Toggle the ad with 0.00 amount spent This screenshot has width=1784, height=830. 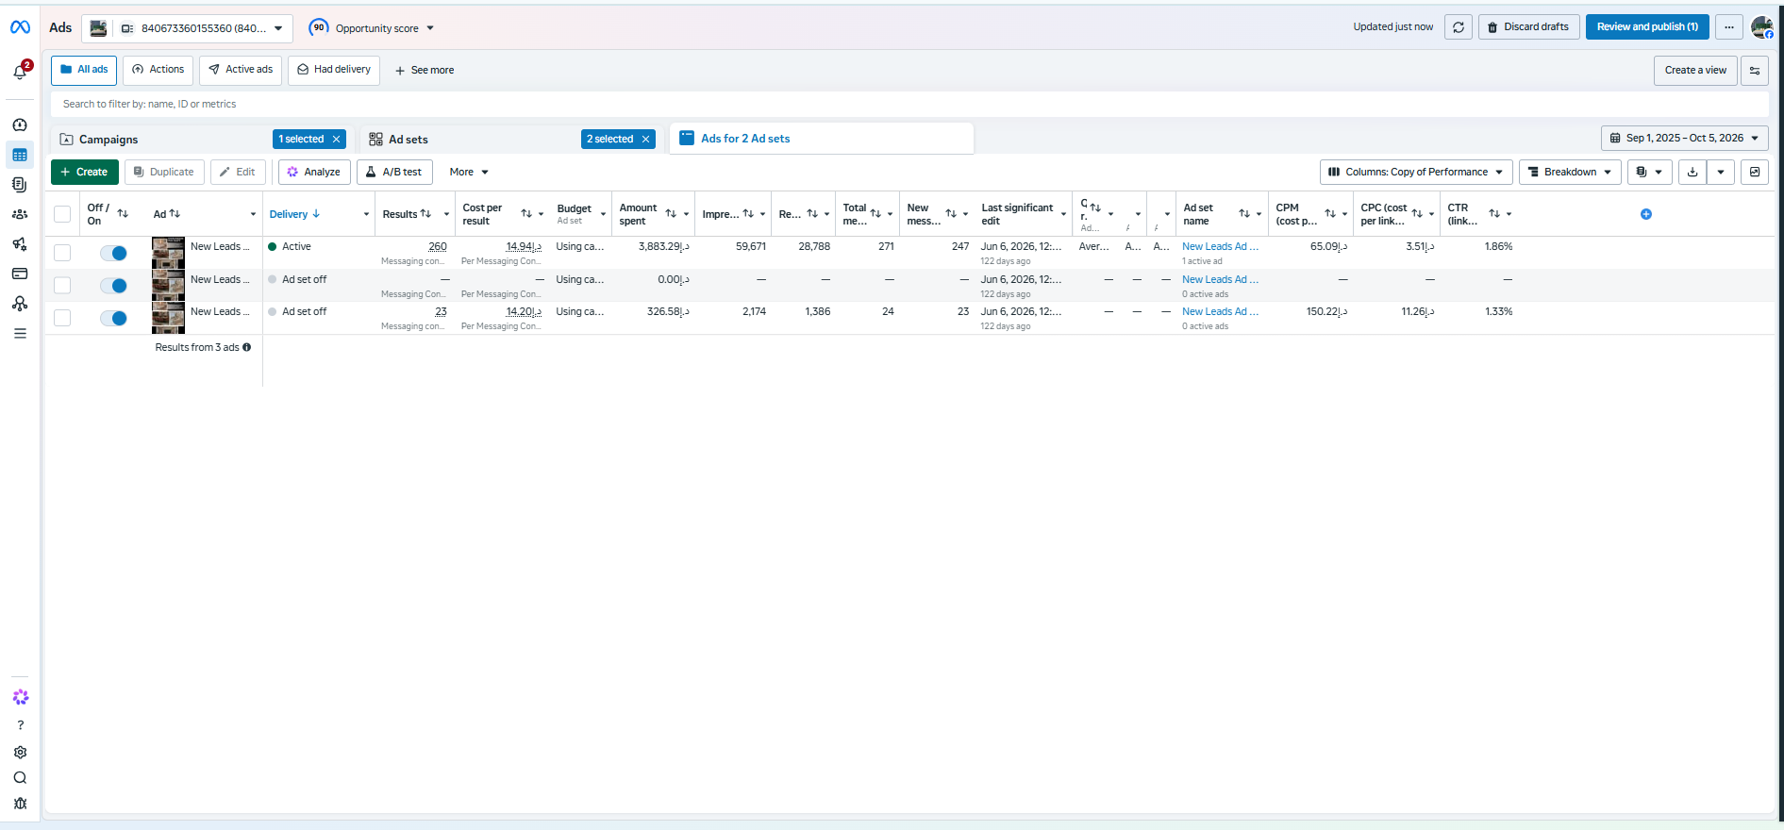113,286
